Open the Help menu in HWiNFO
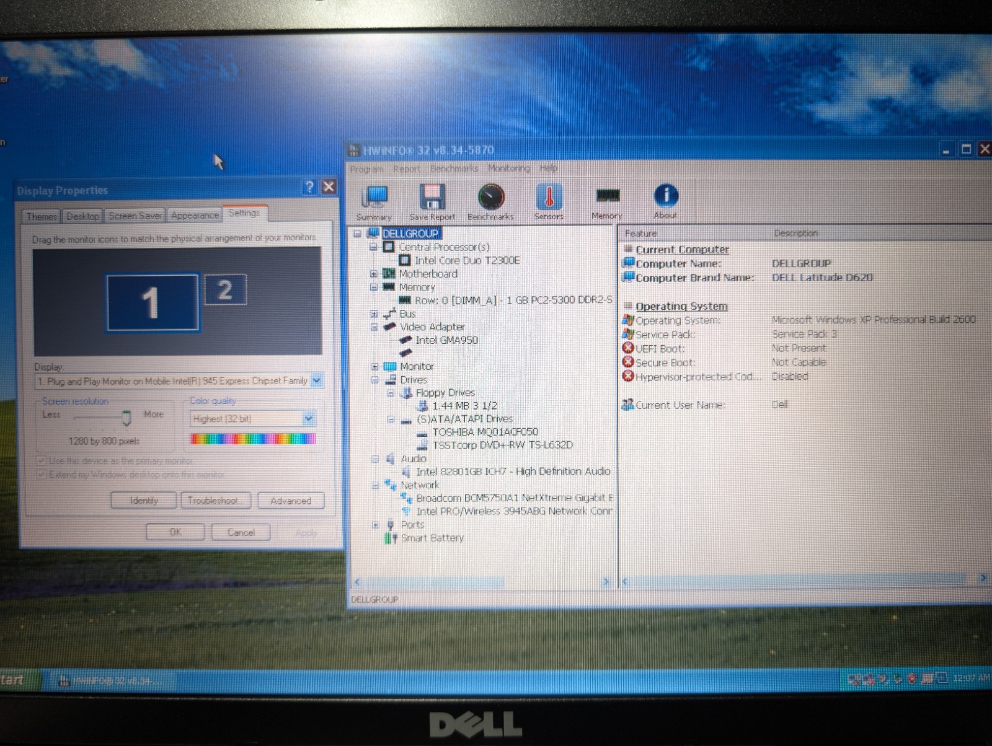Image resolution: width=992 pixels, height=746 pixels. pyautogui.click(x=548, y=169)
